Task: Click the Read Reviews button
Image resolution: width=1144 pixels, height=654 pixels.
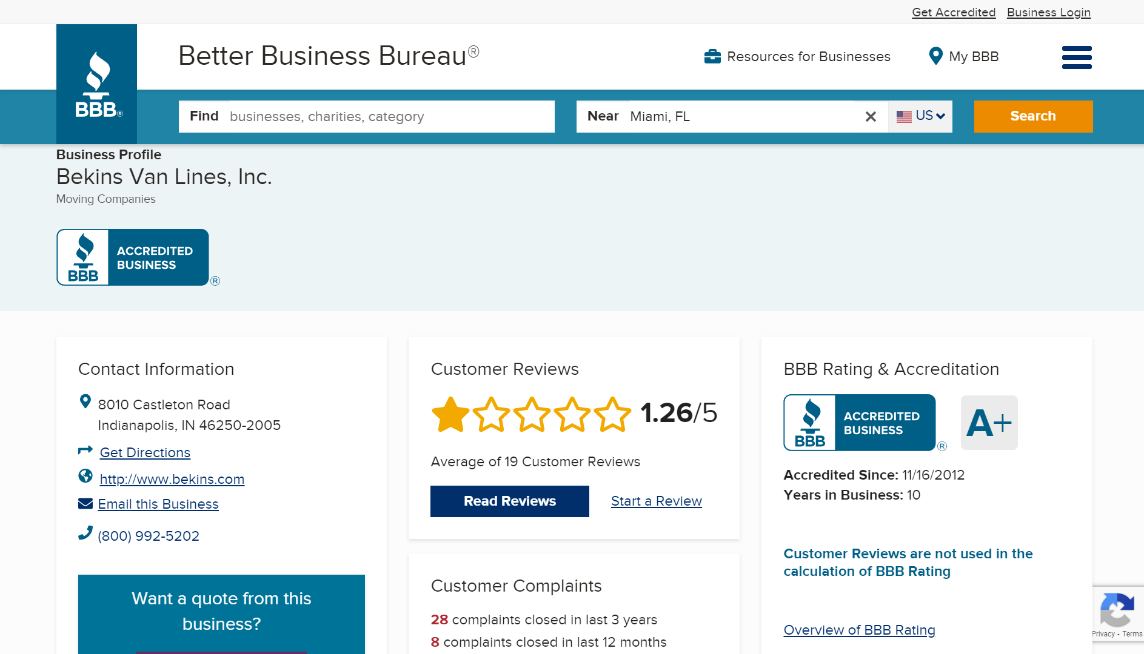Action: pyautogui.click(x=510, y=501)
